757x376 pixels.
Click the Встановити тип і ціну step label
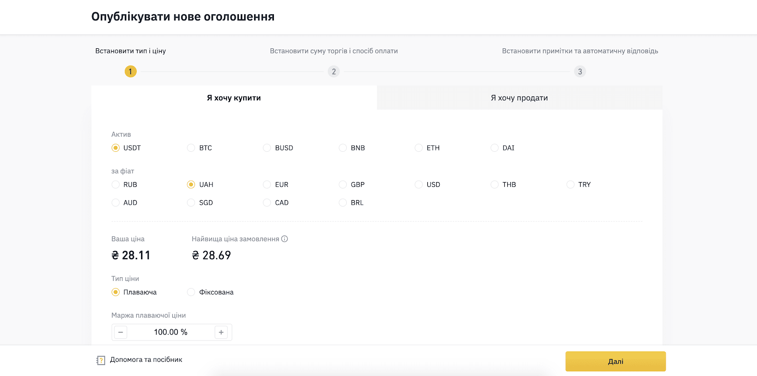click(x=131, y=51)
